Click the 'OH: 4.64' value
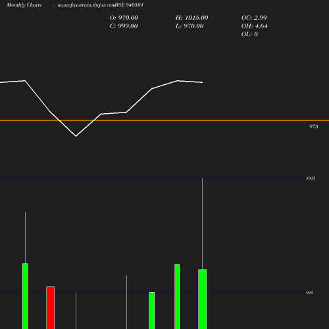329x329 pixels. tap(254, 26)
